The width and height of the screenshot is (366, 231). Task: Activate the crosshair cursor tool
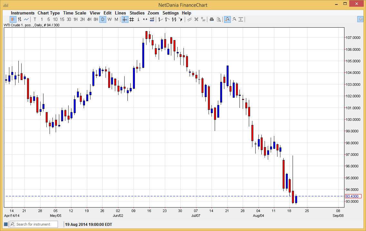point(125,19)
